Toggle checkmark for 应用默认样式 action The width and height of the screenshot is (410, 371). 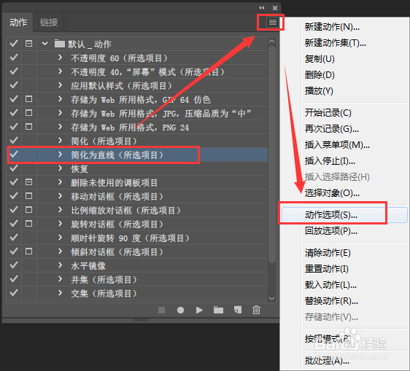pos(14,85)
